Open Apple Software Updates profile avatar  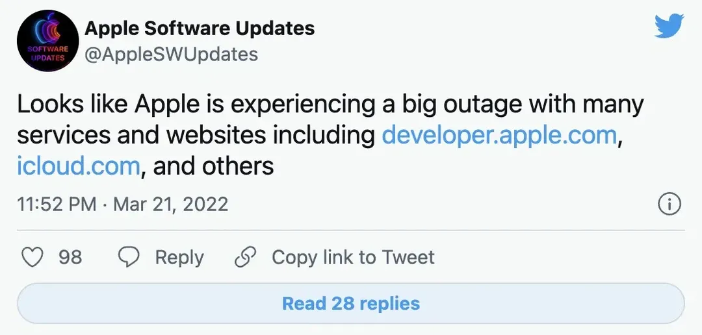(45, 41)
